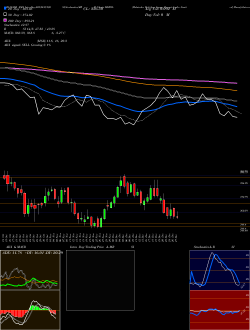Click the empty intraday price chart box
Screen dimensions: 250x330
pos(100,280)
